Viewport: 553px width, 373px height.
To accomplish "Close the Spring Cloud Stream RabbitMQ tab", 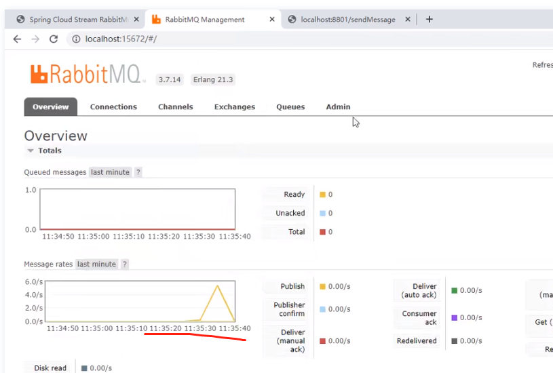I will tap(136, 20).
